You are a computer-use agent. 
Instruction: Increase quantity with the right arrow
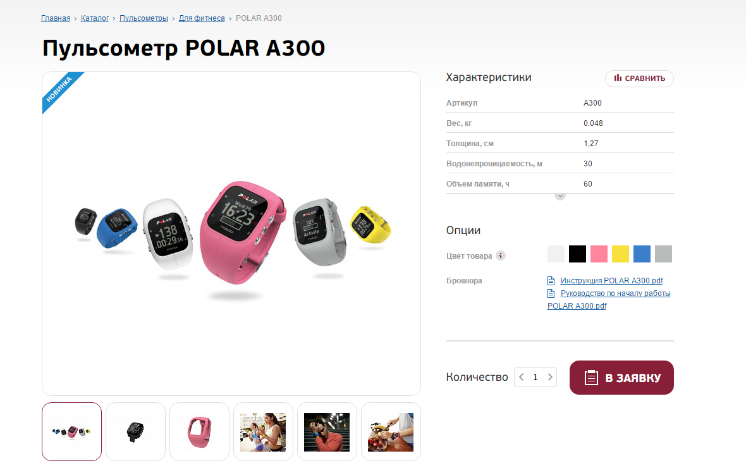click(550, 377)
